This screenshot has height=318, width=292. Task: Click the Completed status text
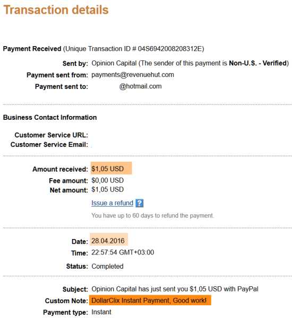[x=107, y=266]
